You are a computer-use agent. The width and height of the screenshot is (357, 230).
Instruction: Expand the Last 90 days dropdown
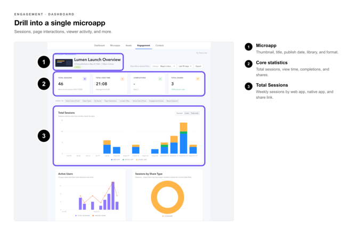point(185,66)
